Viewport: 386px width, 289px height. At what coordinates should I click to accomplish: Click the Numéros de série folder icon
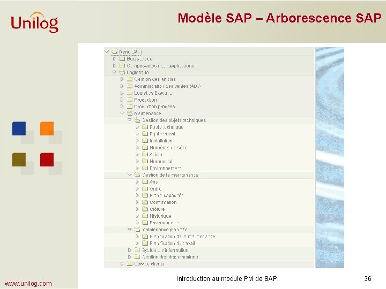coord(145,148)
